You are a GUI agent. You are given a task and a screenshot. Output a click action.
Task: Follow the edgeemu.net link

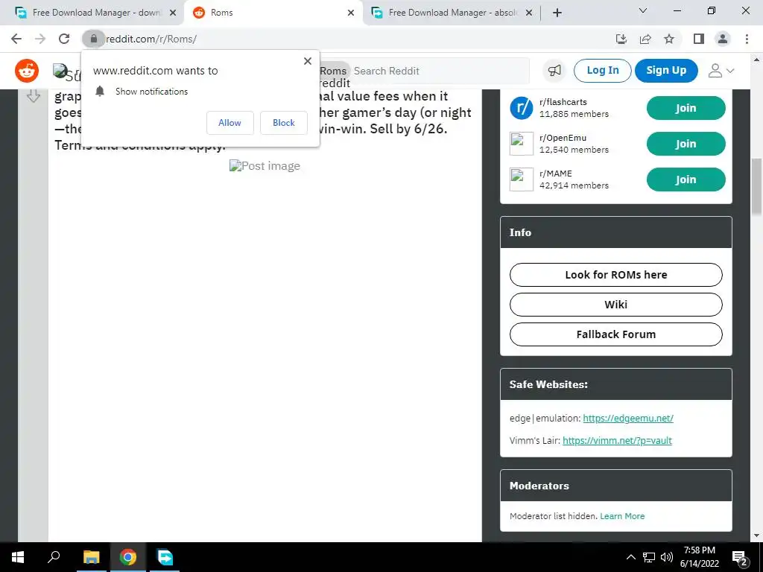[627, 419]
